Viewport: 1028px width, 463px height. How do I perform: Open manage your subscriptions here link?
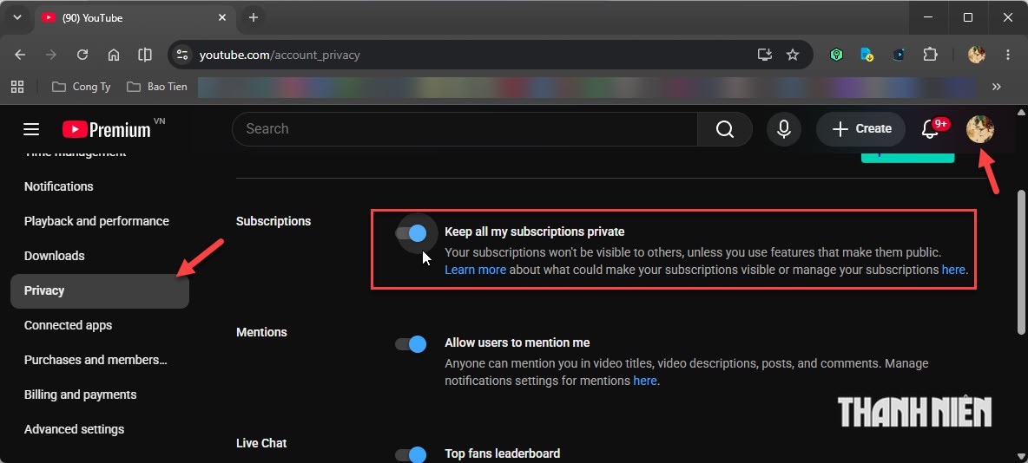click(953, 270)
